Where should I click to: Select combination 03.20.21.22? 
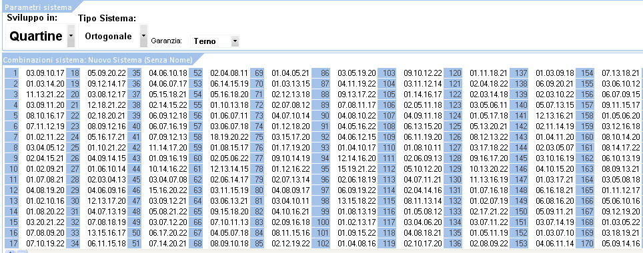click(45, 222)
